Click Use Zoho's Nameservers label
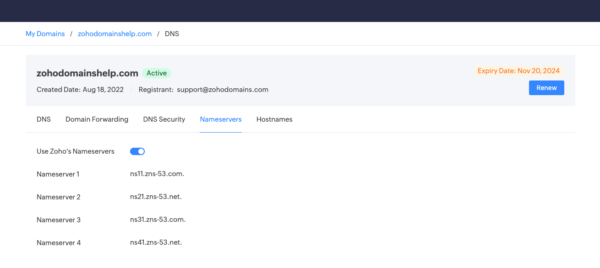Viewport: 600px width, 268px height. (76, 151)
